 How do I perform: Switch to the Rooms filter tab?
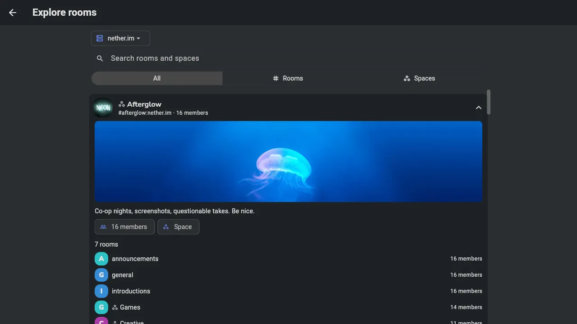(x=288, y=78)
